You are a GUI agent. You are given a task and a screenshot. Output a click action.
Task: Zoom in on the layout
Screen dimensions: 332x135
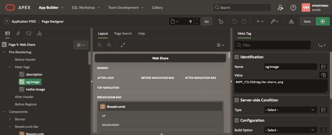click(x=109, y=45)
